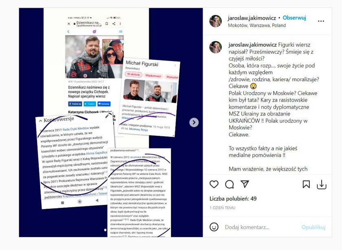This screenshot has height=250, width=342.
Task: Open more options three-dot menu
Action: 321,21
